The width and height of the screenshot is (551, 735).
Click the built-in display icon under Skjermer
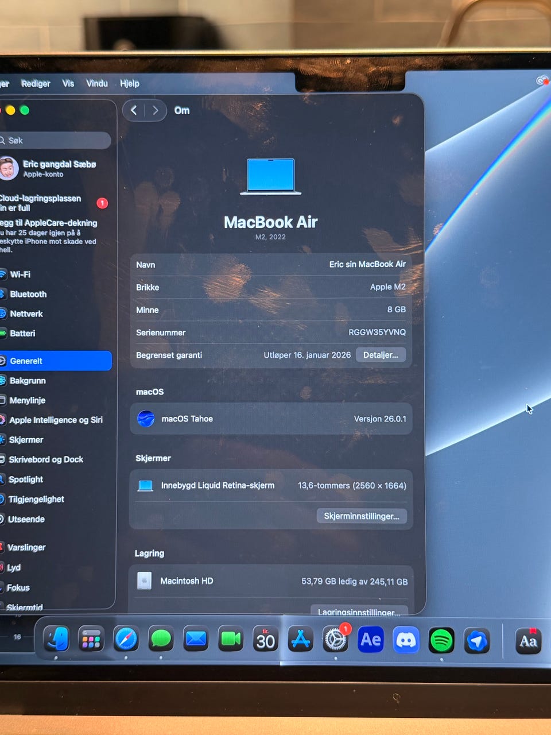(x=145, y=486)
